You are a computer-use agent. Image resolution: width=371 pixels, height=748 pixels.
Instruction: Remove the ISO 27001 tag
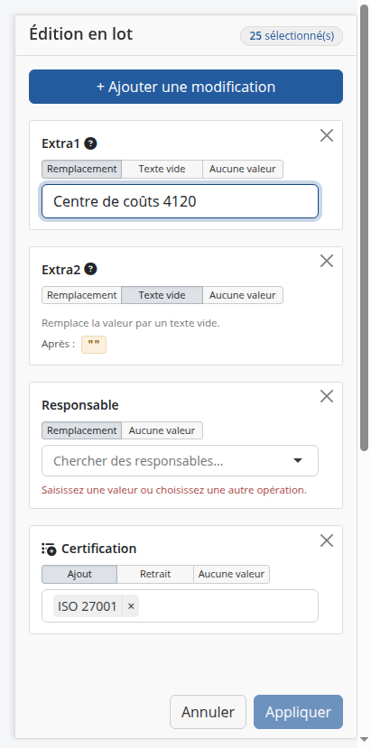(131, 606)
